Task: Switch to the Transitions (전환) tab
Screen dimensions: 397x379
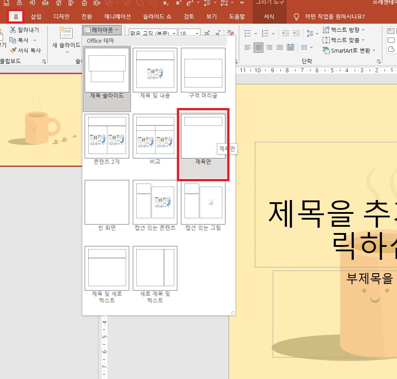Action: point(87,17)
